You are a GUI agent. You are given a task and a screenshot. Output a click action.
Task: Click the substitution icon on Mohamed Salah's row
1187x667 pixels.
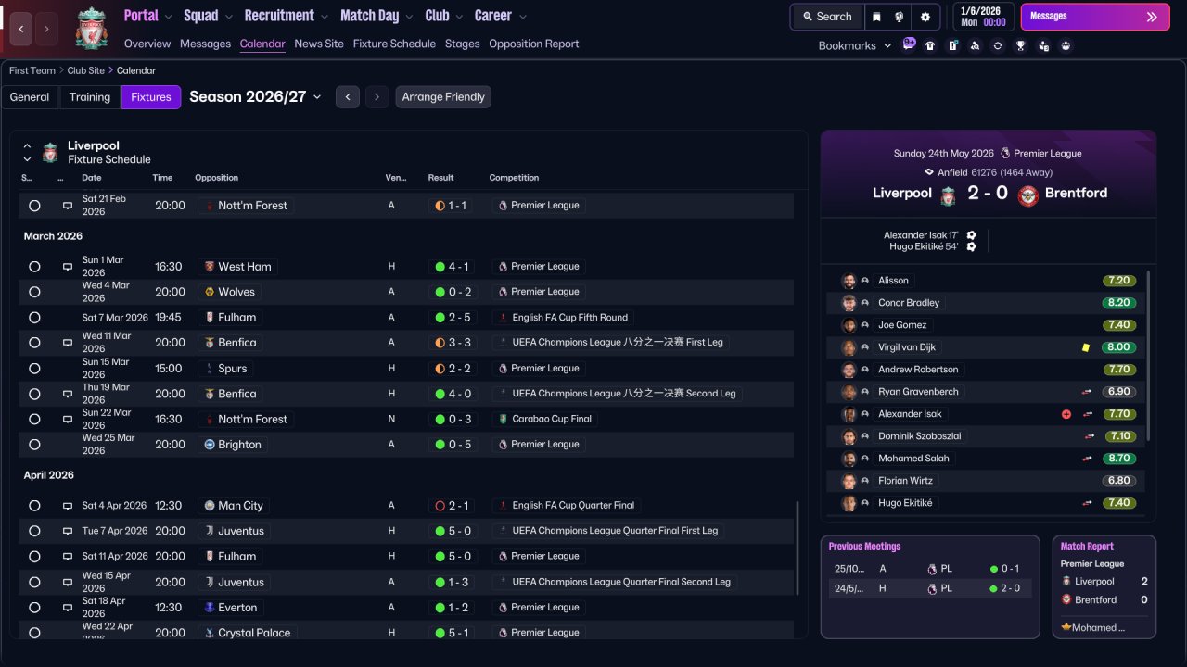pyautogui.click(x=1089, y=459)
